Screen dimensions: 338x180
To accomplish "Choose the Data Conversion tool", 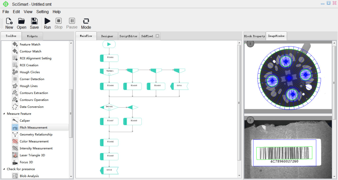I will (x=31, y=107).
